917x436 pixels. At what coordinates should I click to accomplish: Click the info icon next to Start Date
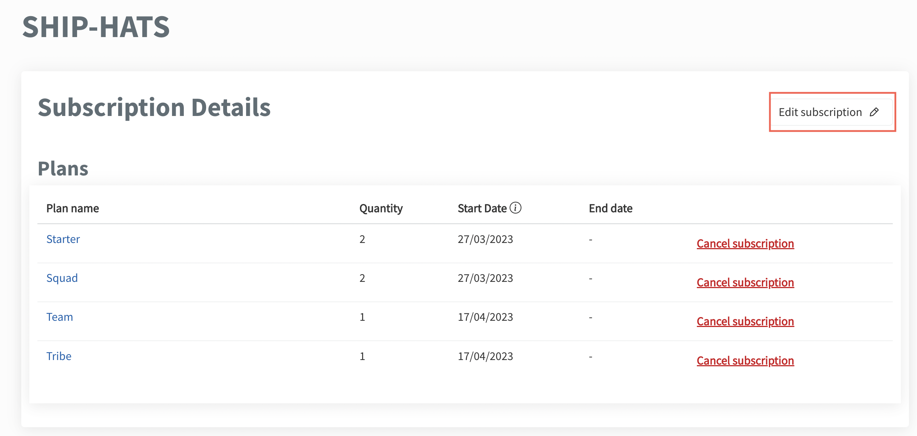click(515, 208)
